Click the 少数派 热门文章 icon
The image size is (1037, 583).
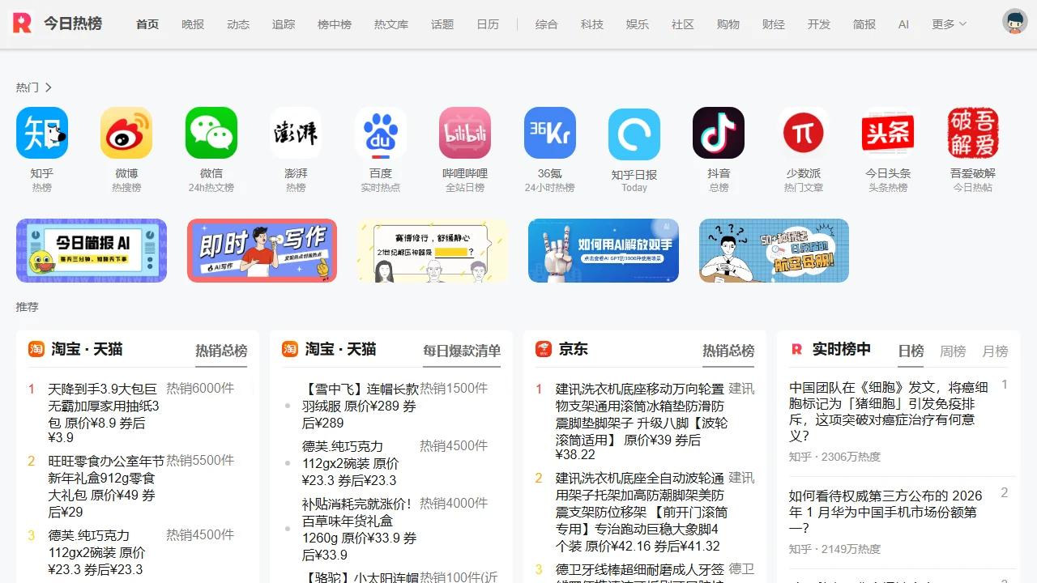coord(803,132)
